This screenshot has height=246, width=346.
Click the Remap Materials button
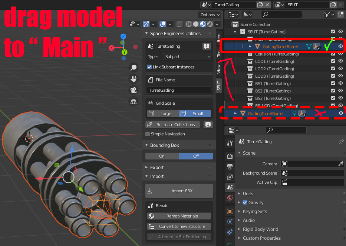[x=179, y=216]
